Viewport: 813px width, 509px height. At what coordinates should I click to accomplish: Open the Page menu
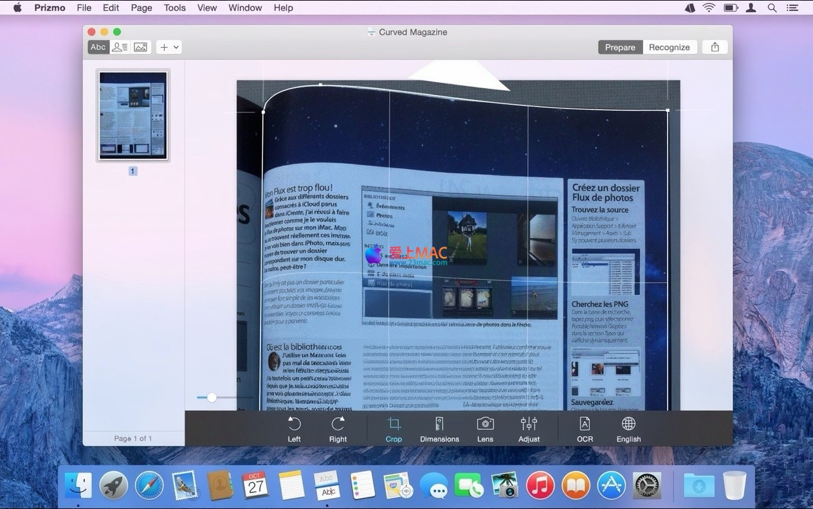click(142, 8)
